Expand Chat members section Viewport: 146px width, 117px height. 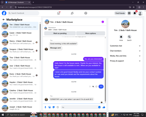coord(125,51)
